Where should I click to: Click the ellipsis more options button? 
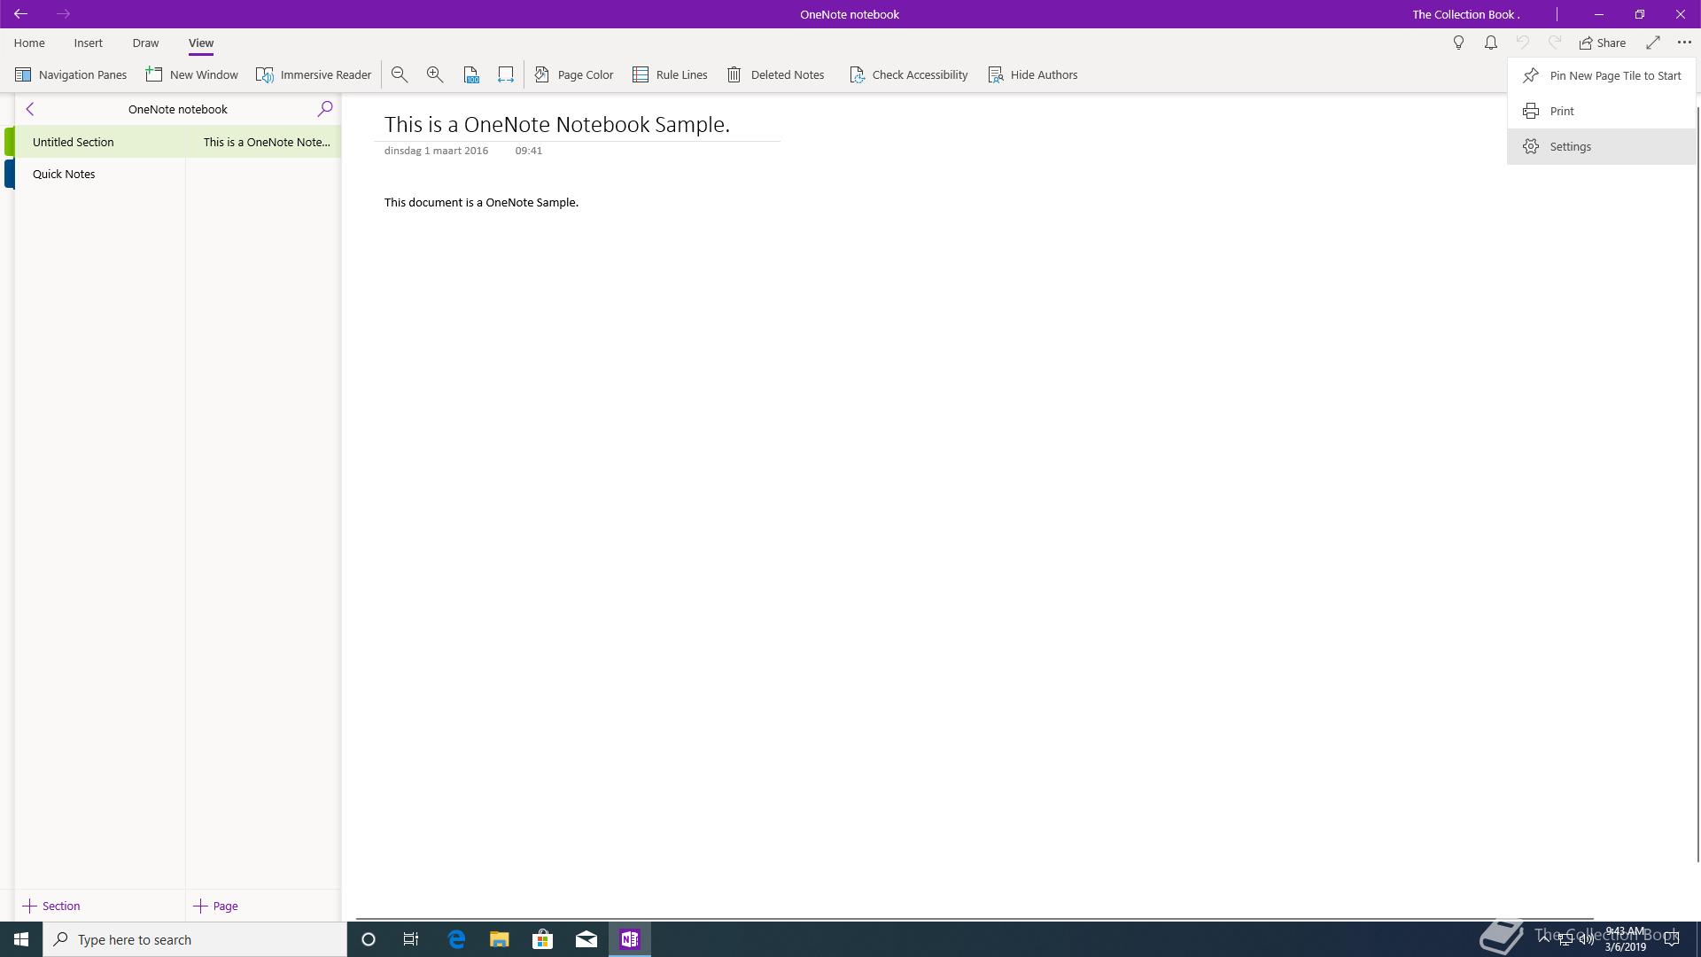coord(1684,43)
